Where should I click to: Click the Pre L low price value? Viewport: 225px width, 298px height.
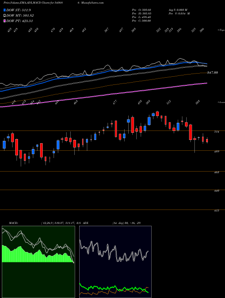point(146,17)
